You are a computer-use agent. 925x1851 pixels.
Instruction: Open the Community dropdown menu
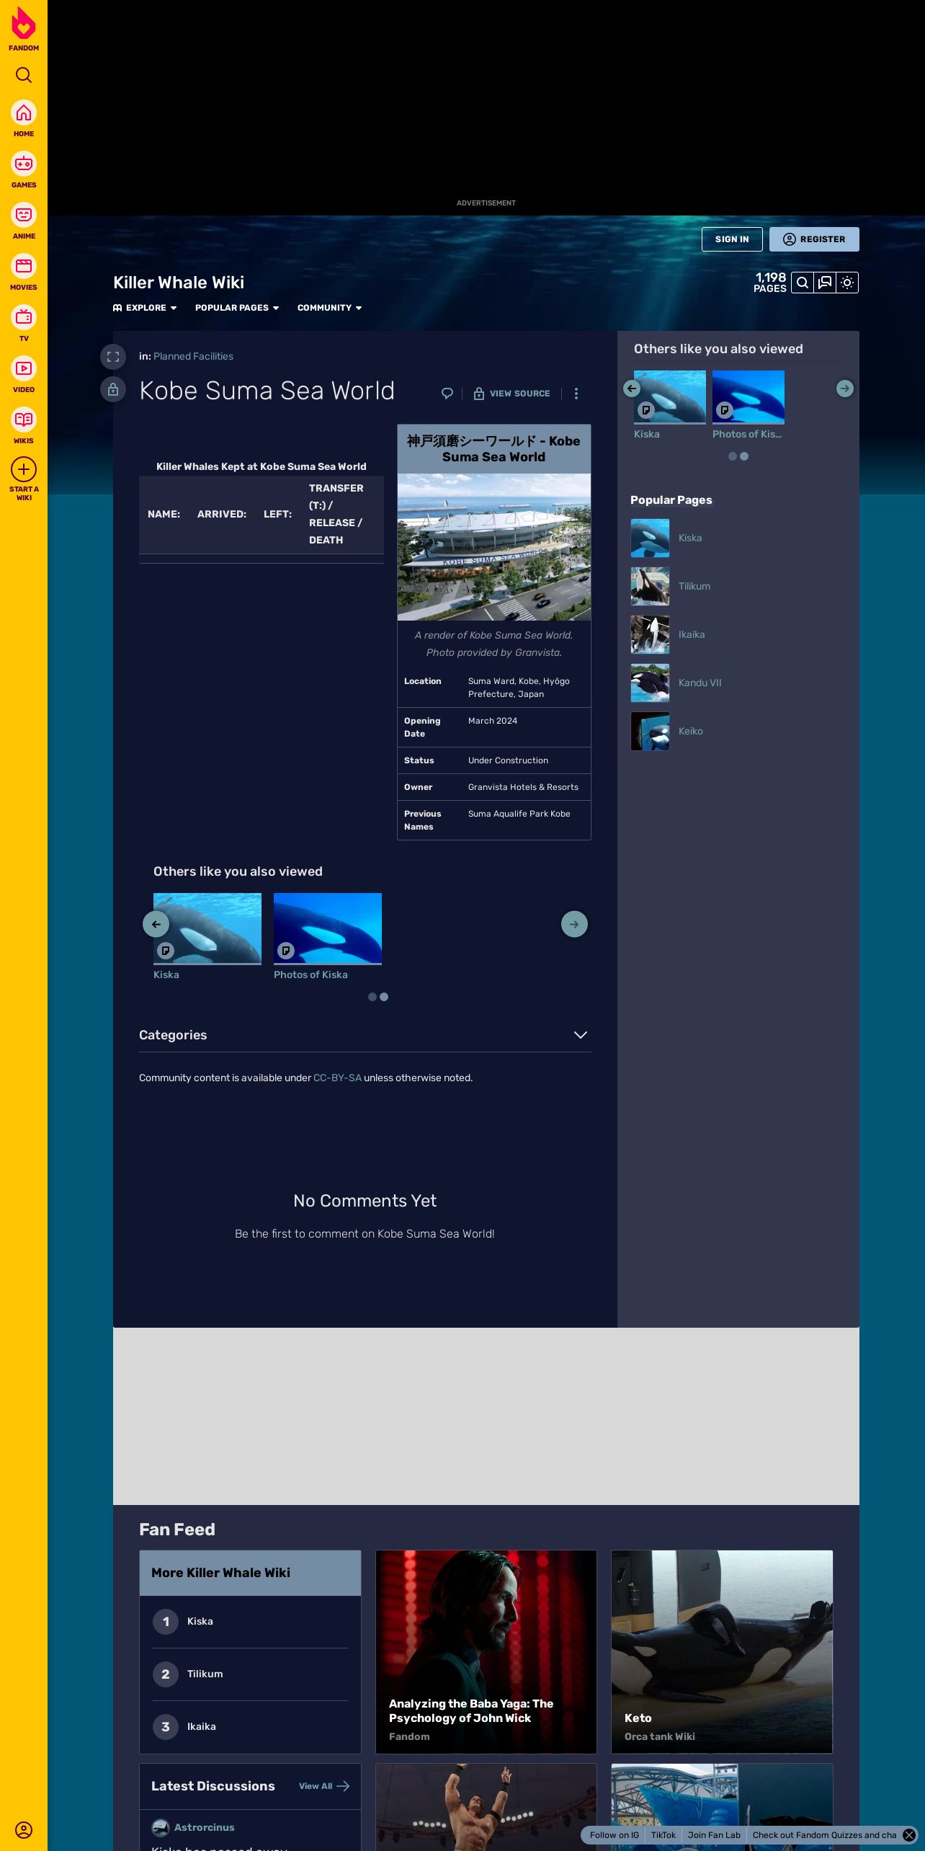(330, 308)
